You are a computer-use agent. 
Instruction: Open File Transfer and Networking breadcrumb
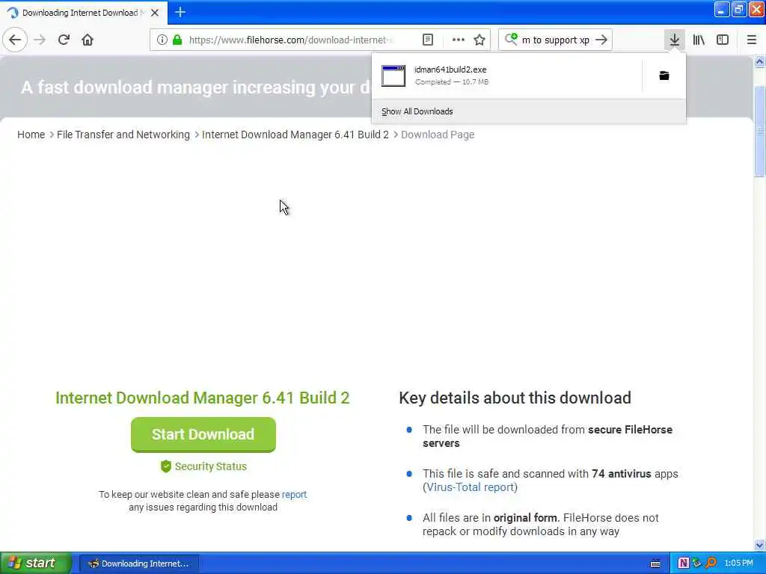[x=123, y=135]
